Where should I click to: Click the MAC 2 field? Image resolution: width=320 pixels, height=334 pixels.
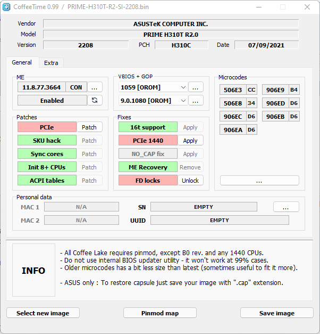tap(81, 220)
